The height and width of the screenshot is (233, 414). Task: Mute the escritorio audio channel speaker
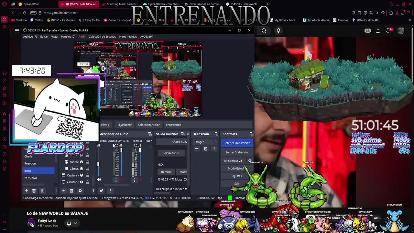(x=99, y=180)
